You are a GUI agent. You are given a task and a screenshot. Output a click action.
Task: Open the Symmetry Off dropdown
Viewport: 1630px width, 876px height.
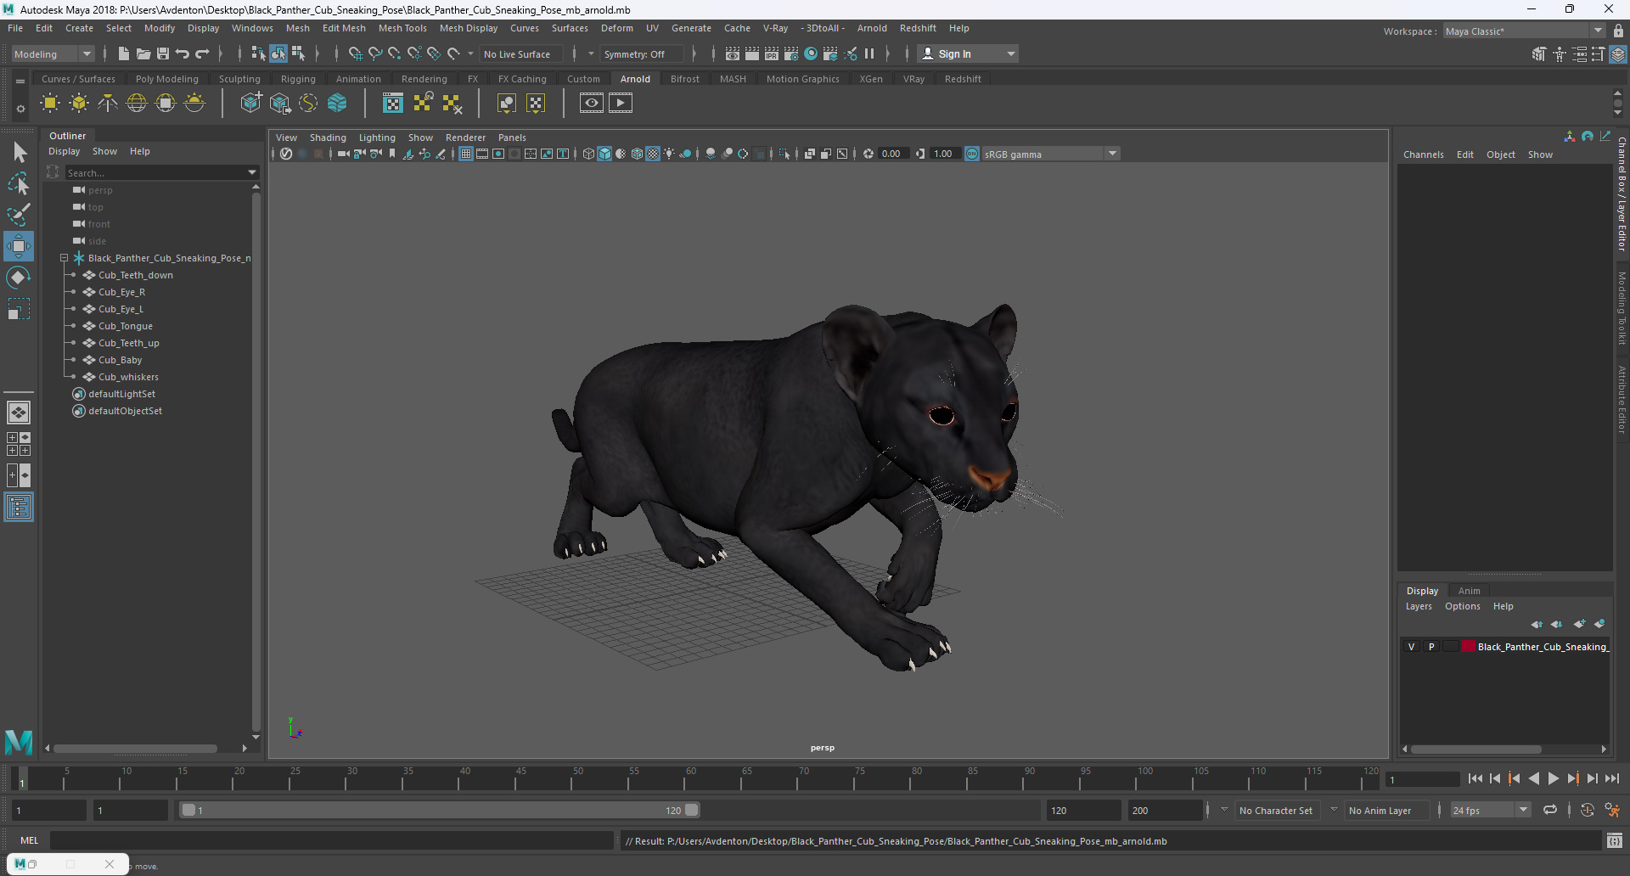[641, 53]
